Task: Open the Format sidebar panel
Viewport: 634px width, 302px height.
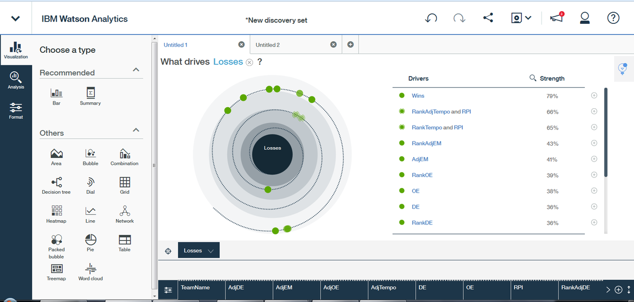Action: (x=16, y=110)
